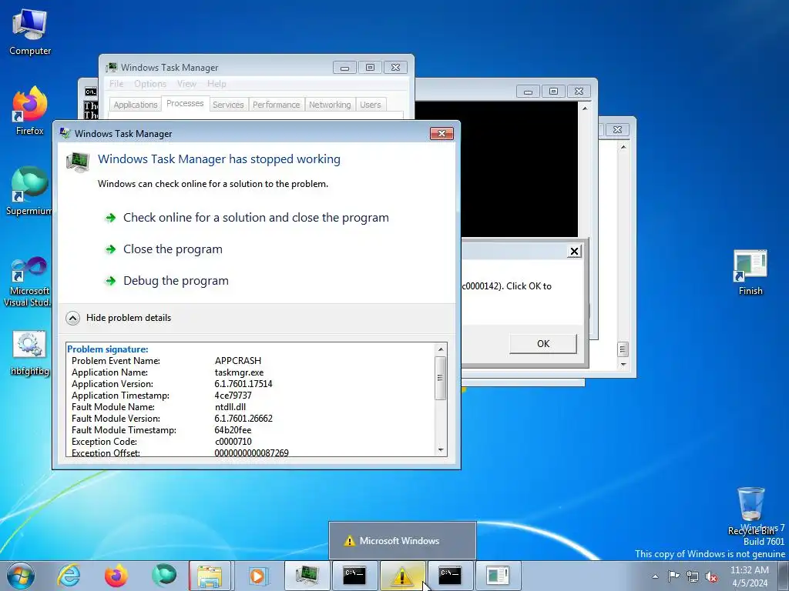Select the APPCRASH event name value
The width and height of the screenshot is (789, 591).
click(x=238, y=361)
